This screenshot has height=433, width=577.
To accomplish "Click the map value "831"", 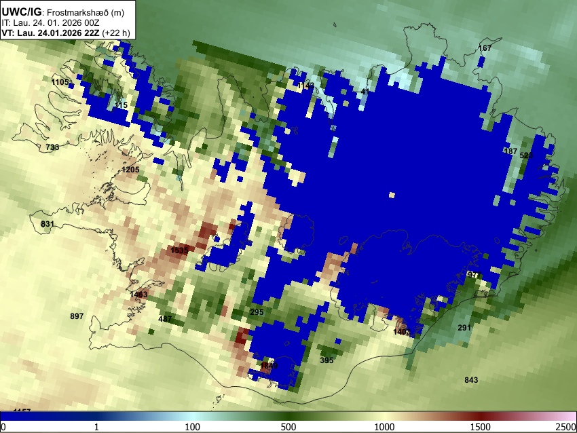I will 48,224.
